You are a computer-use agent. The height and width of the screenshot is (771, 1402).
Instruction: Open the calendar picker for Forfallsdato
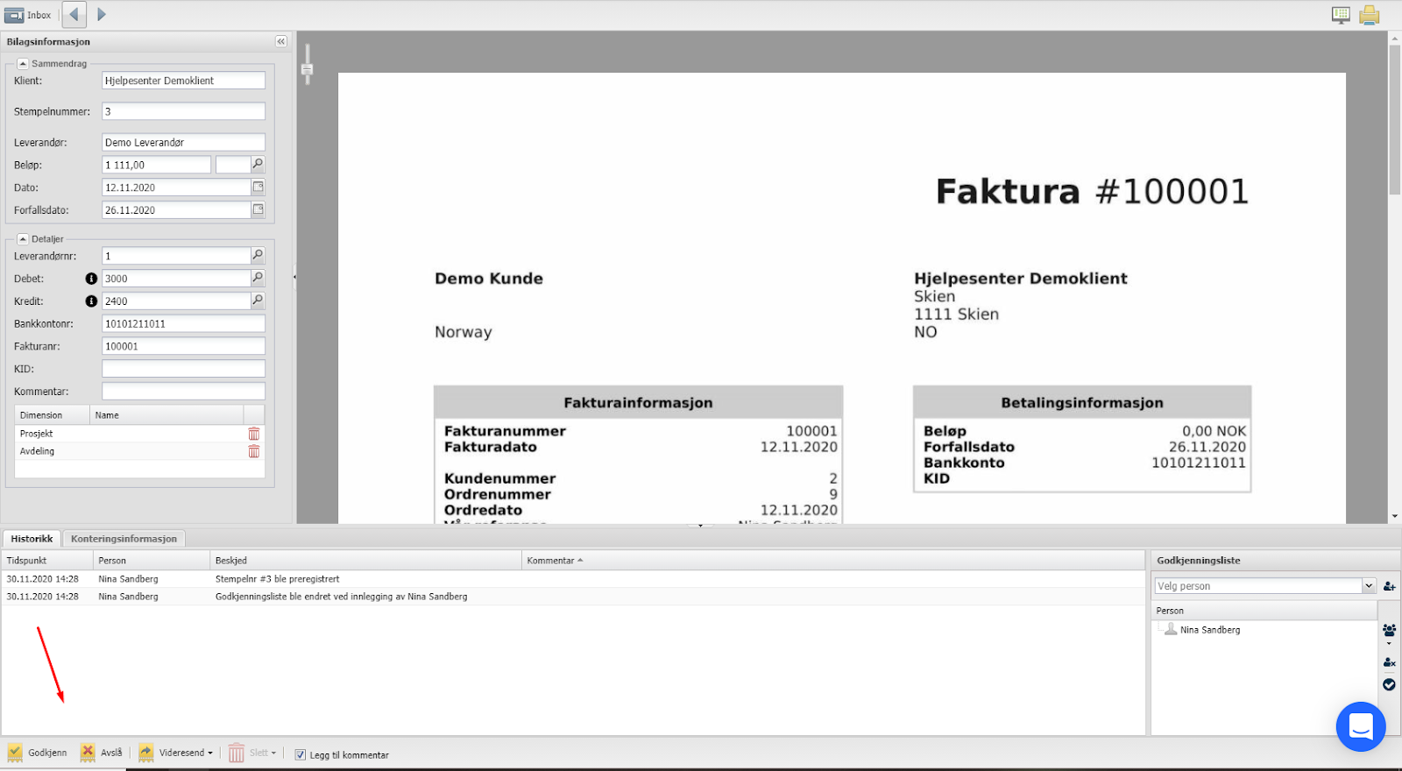pyautogui.click(x=258, y=209)
